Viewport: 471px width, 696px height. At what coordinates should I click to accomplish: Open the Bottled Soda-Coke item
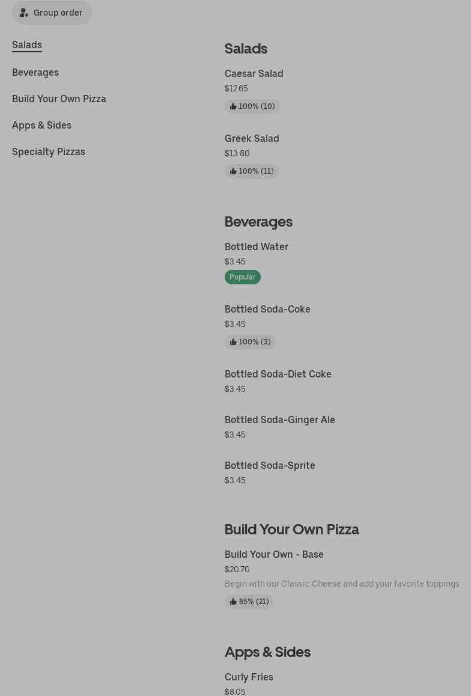coord(267,309)
